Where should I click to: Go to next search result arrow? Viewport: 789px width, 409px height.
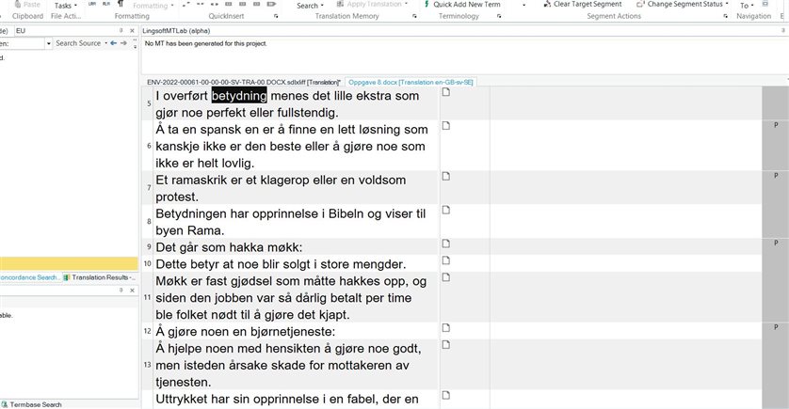[x=123, y=43]
